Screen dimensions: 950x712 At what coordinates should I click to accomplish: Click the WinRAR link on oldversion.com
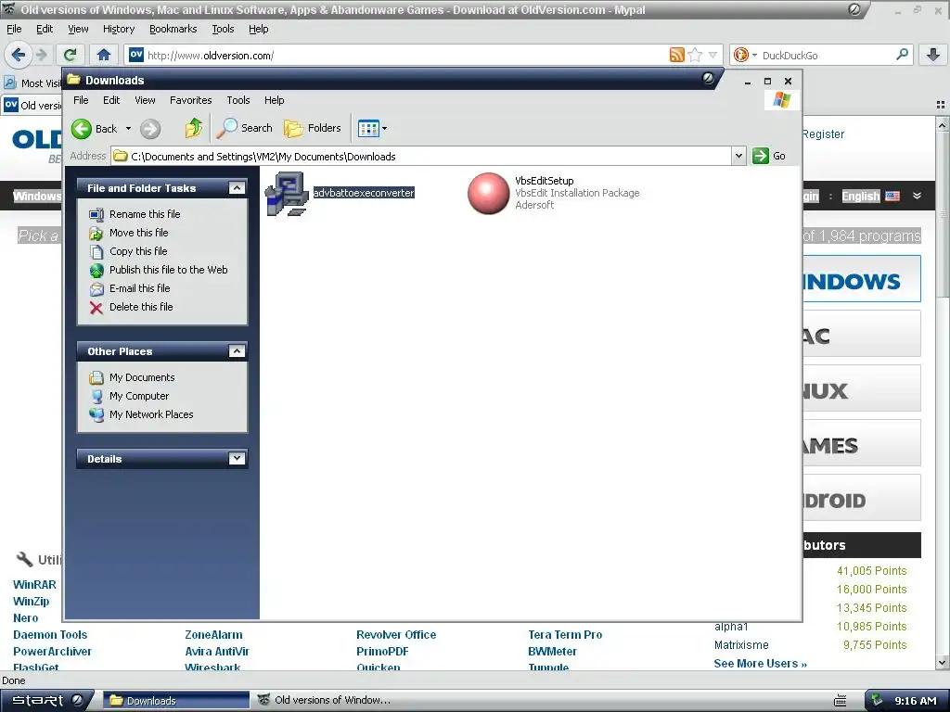pyautogui.click(x=34, y=585)
